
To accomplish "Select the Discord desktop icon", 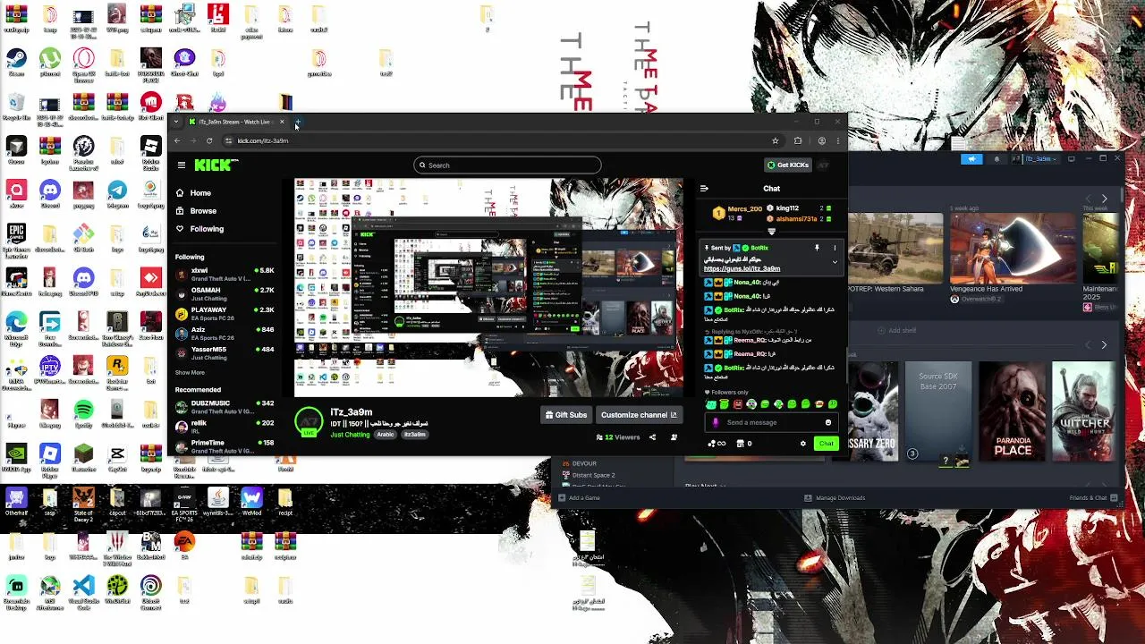I will tap(49, 193).
